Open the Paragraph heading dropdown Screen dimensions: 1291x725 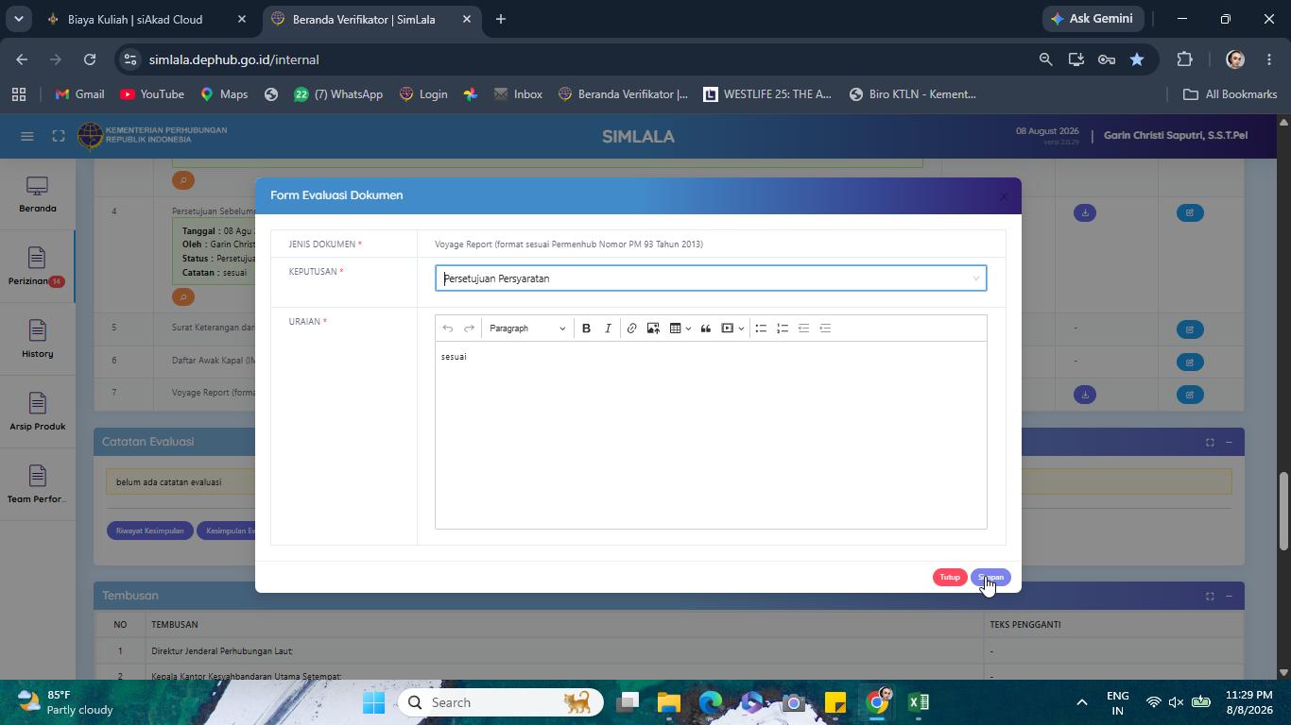[527, 329]
